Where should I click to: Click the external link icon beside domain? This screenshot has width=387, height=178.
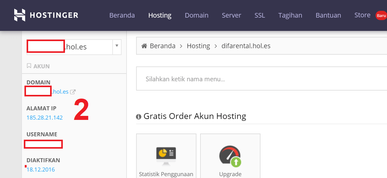(73, 92)
